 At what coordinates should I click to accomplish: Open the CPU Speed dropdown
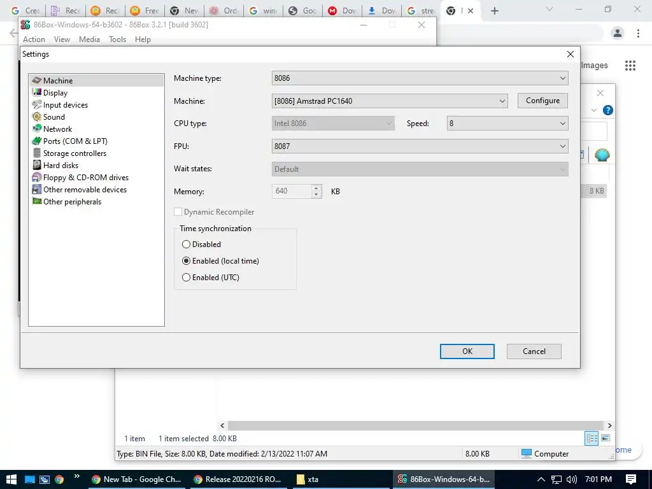click(x=507, y=124)
